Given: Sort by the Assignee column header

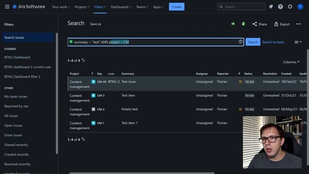Looking at the screenshot, I should [202, 74].
